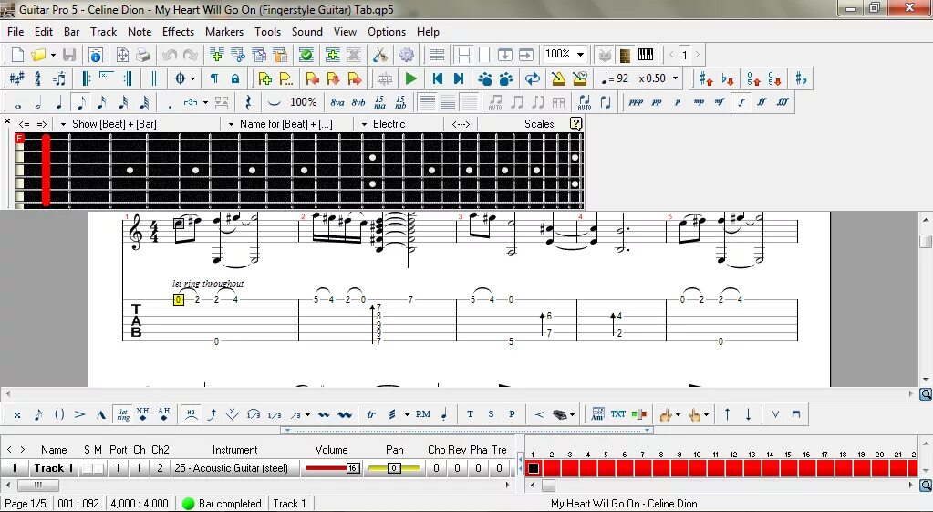933x512 pixels.
Task: Toggle the count-in metronome icon
Action: coord(579,78)
